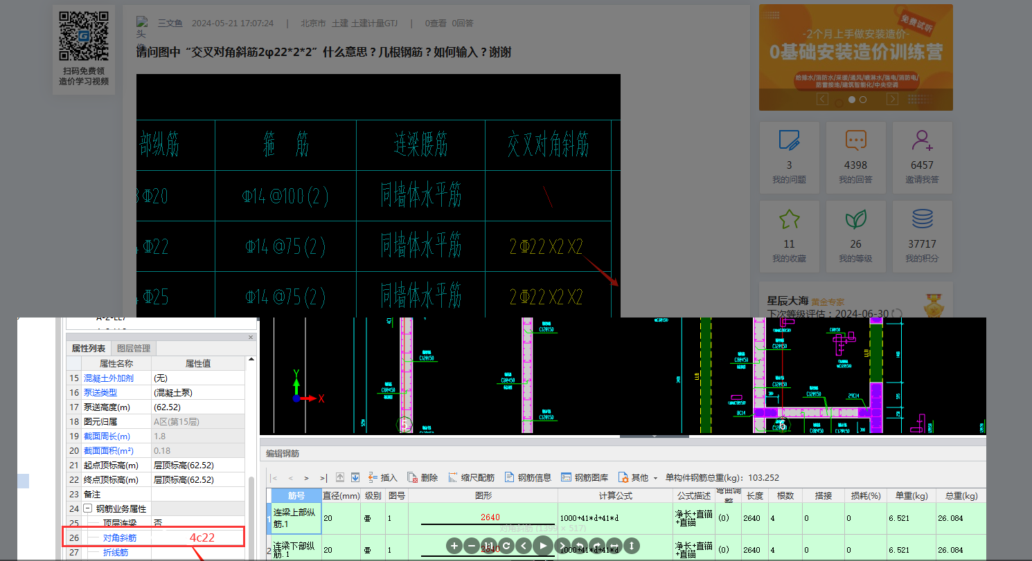Select the 筋号 column header
Viewport: 1032px width, 561px height.
click(296, 495)
